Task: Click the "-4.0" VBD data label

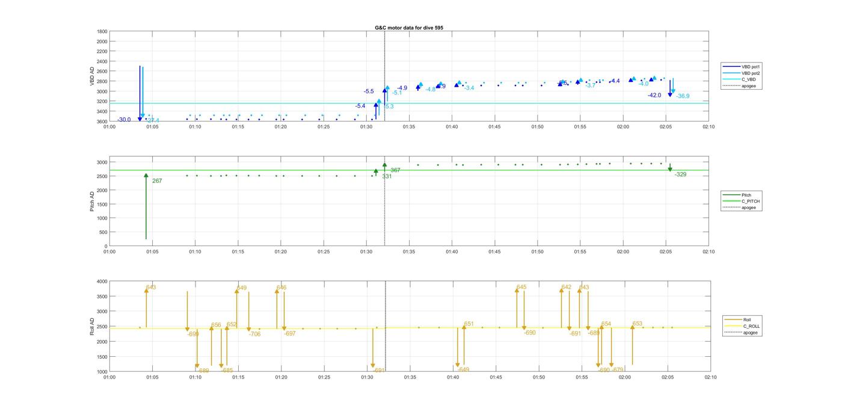Action: pos(644,84)
